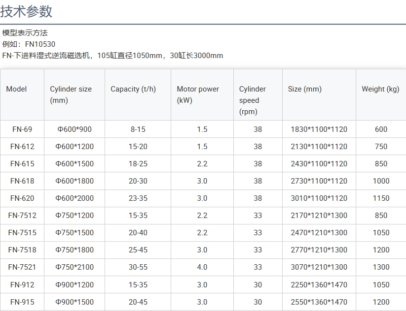Click the FN-7515 model cell

pos(22,233)
